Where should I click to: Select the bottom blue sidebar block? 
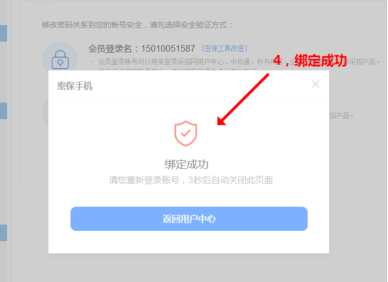tap(3, 233)
